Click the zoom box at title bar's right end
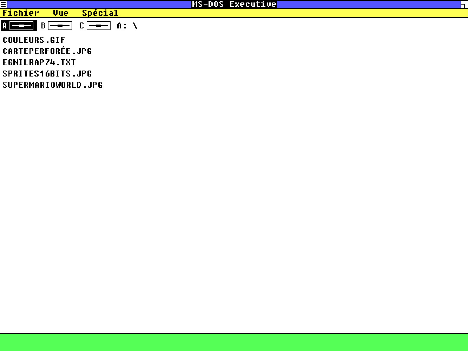Viewport: 468px width, 351px height. coord(464,4)
